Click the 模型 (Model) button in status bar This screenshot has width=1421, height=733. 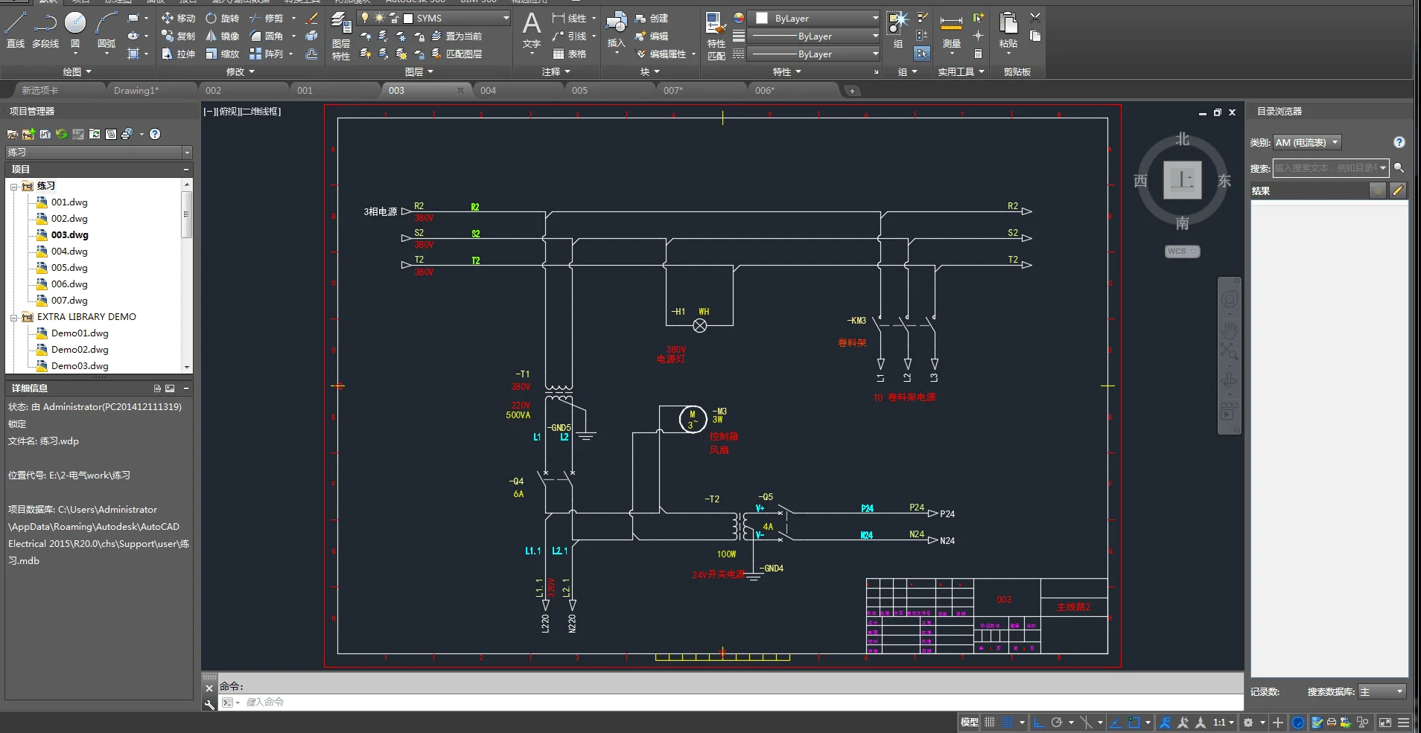click(969, 722)
